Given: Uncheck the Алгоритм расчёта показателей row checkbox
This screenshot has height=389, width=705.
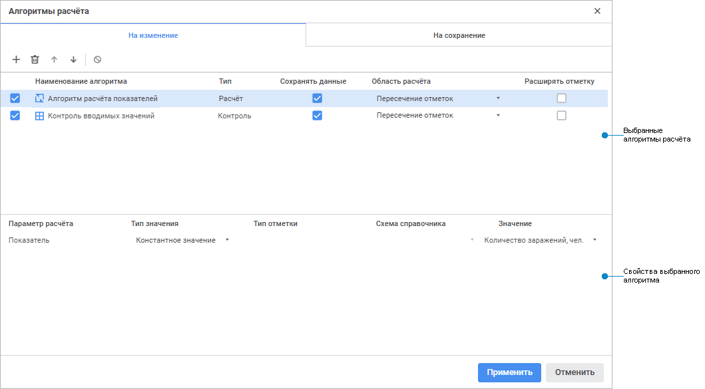Looking at the screenshot, I should coord(15,98).
